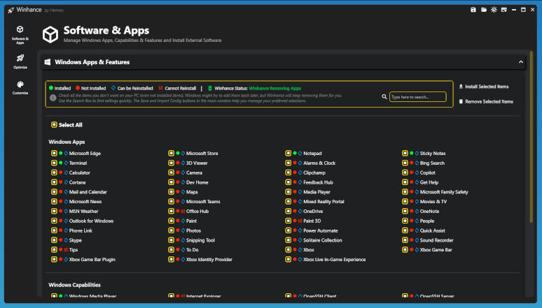Click the cannot reinstall icon beside Office Hub
Image resolution: width=542 pixels, height=308 pixels.
point(183,211)
